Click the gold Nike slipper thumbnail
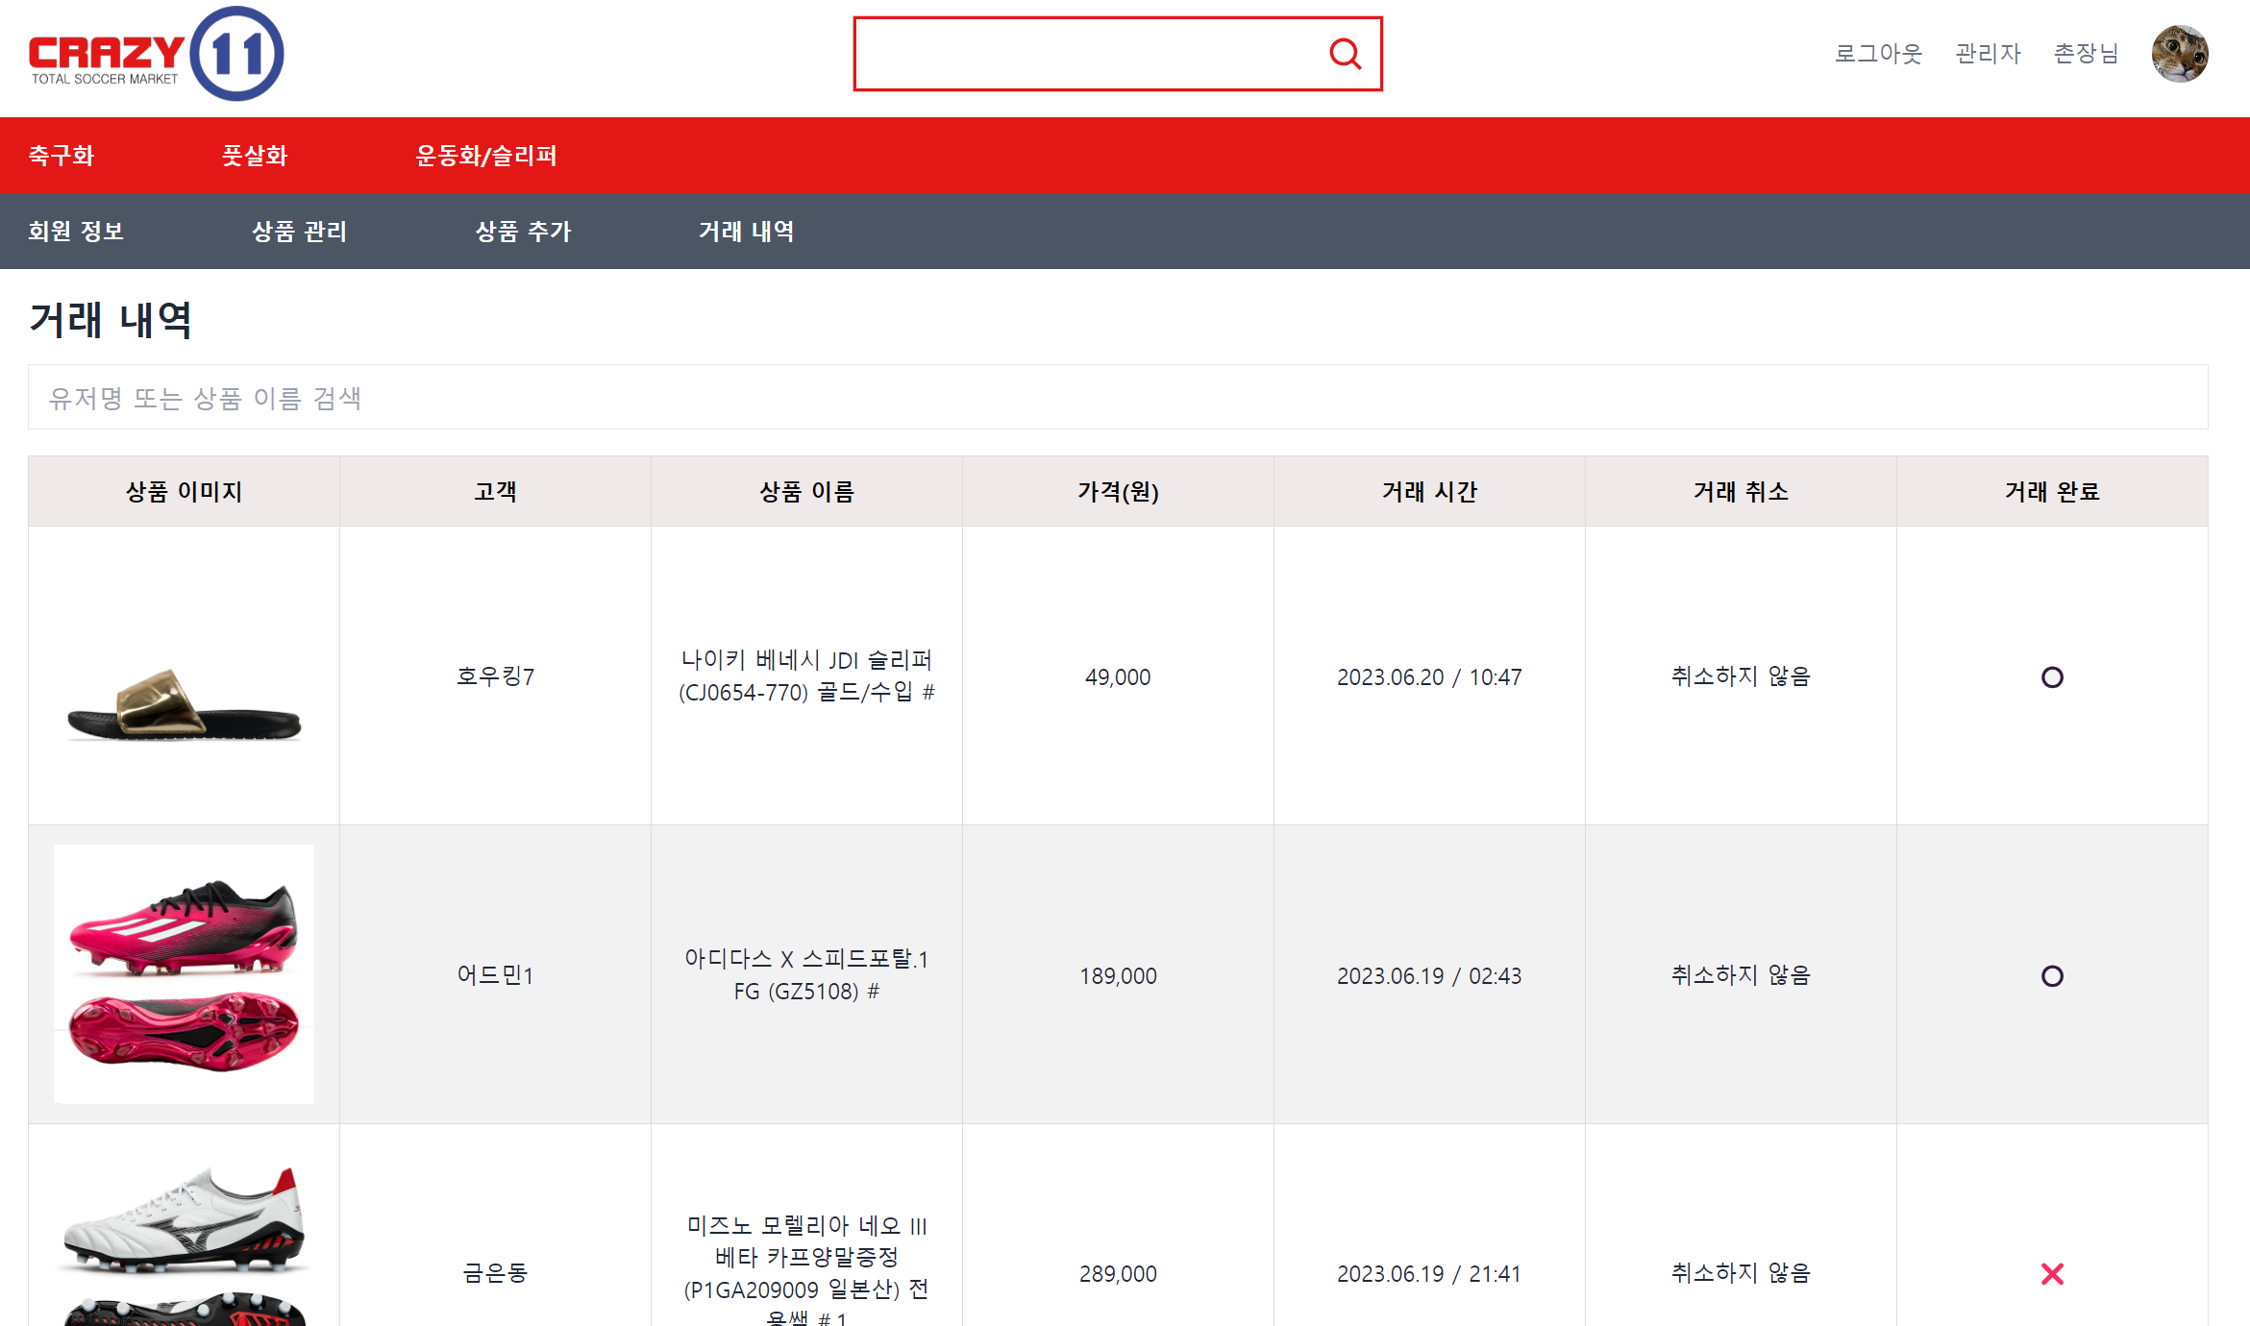The width and height of the screenshot is (2250, 1326). (184, 706)
